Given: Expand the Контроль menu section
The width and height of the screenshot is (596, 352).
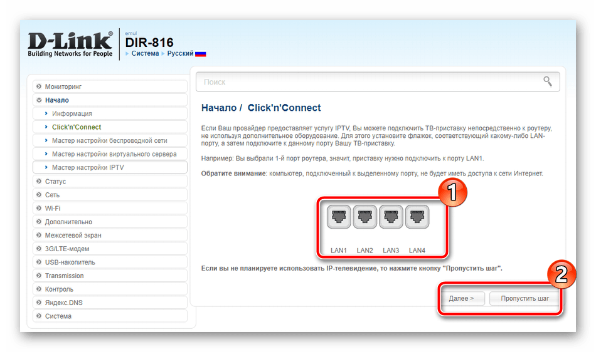Looking at the screenshot, I should (x=110, y=289).
